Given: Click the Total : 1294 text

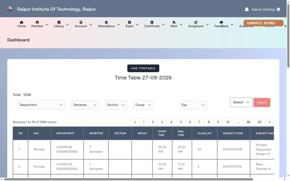Looking at the screenshot, I should pyautogui.click(x=22, y=95).
